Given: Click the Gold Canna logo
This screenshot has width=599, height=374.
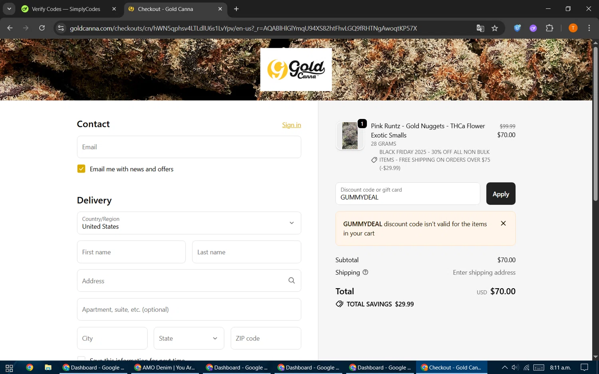Looking at the screenshot, I should pos(296,69).
